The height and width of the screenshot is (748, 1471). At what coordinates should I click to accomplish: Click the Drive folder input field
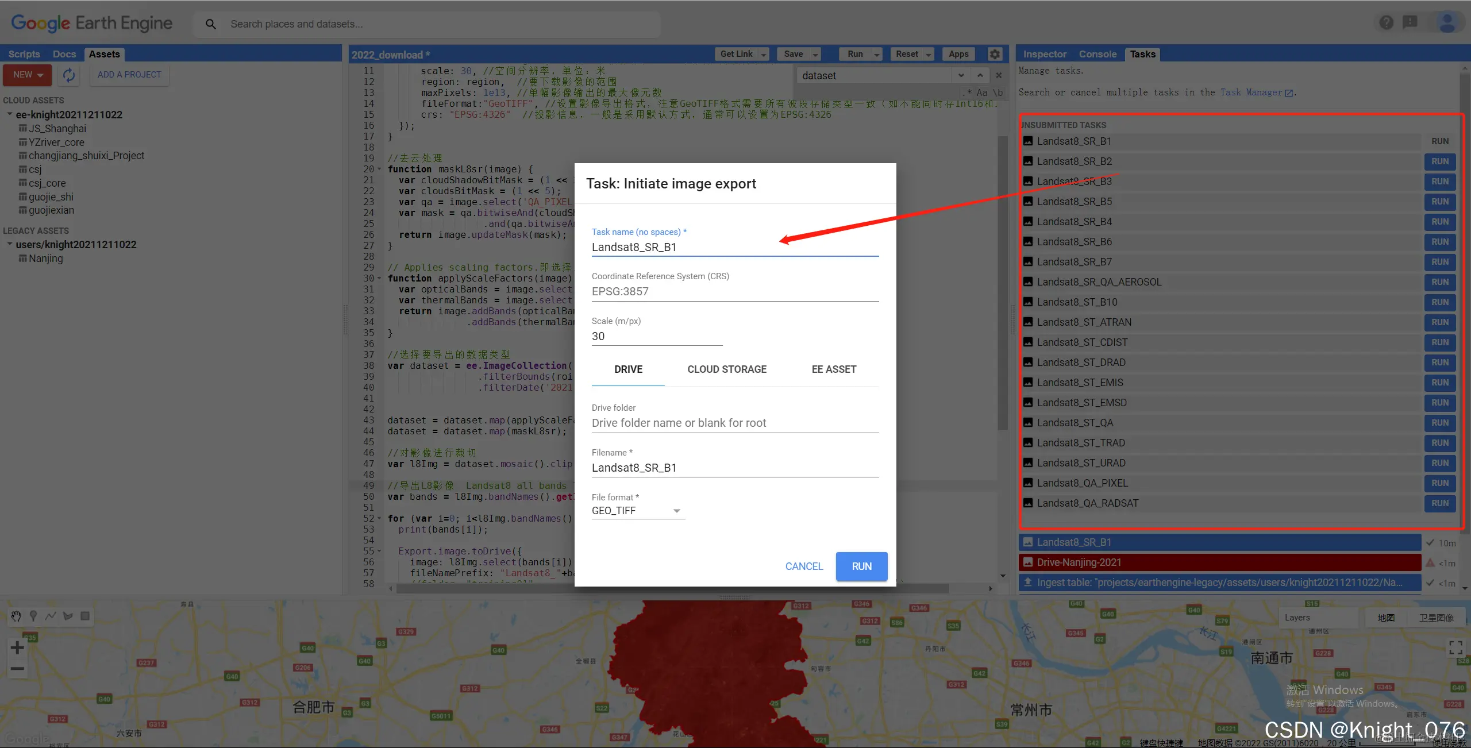click(735, 423)
